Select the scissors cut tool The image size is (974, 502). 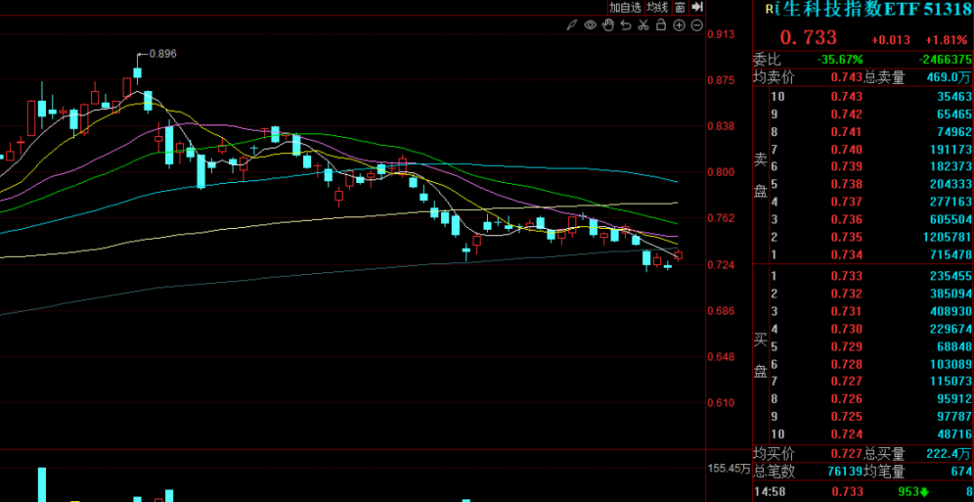tap(643, 25)
